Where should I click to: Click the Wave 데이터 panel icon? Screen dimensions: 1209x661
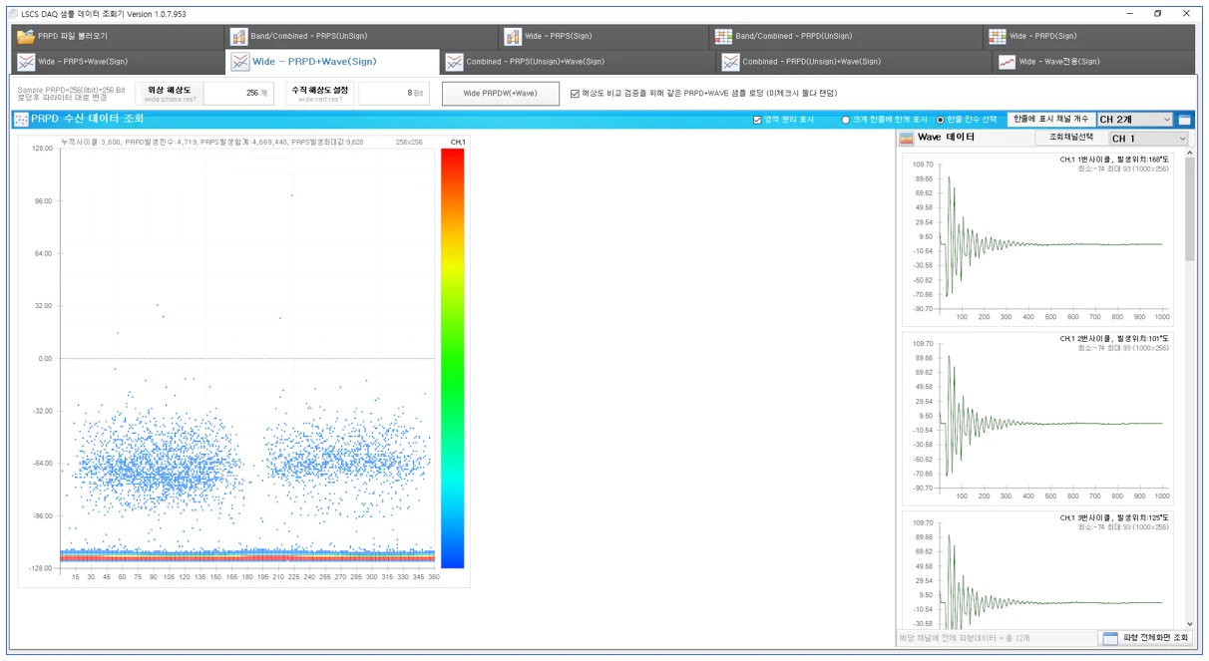click(906, 138)
